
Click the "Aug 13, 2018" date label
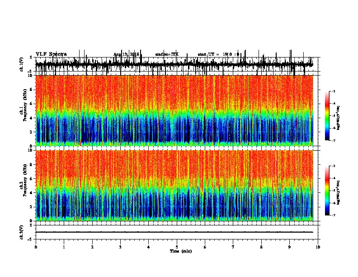[126, 54]
